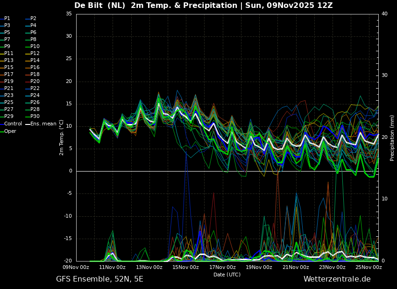The width and height of the screenshot is (397, 289).
Task: Click the P20 legend label
Action: 32,82
